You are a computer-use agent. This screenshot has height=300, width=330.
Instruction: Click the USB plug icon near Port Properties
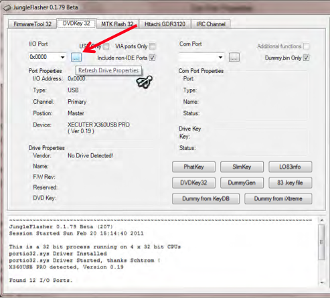point(145,82)
